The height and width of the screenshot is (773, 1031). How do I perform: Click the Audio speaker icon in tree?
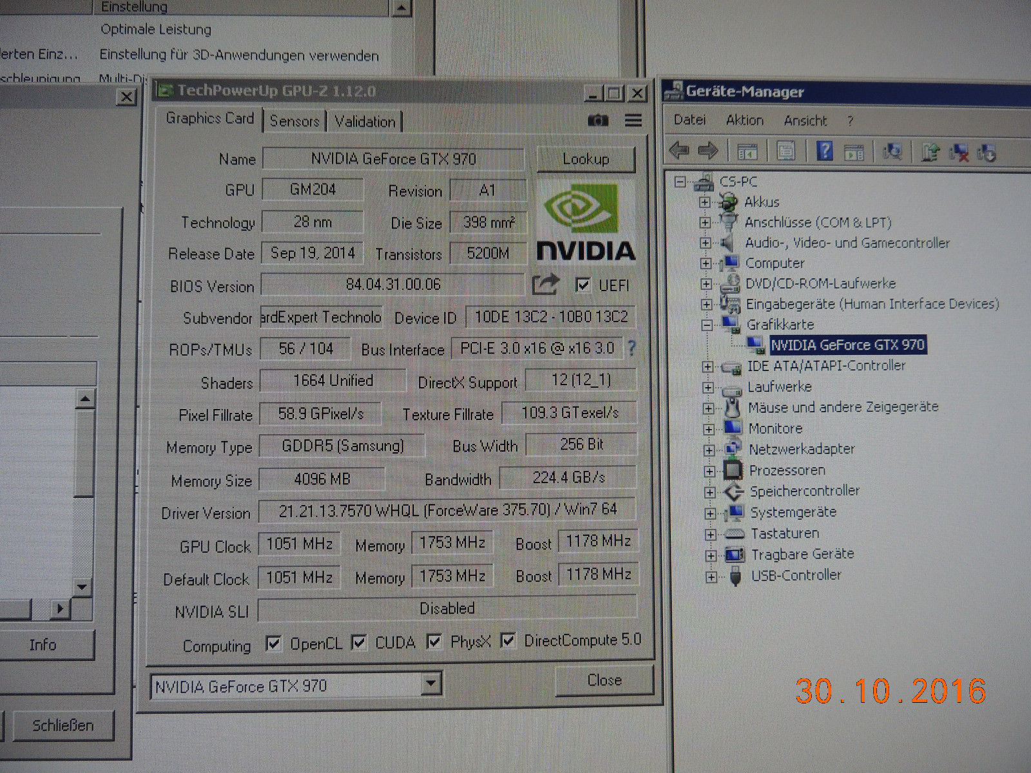tap(728, 242)
